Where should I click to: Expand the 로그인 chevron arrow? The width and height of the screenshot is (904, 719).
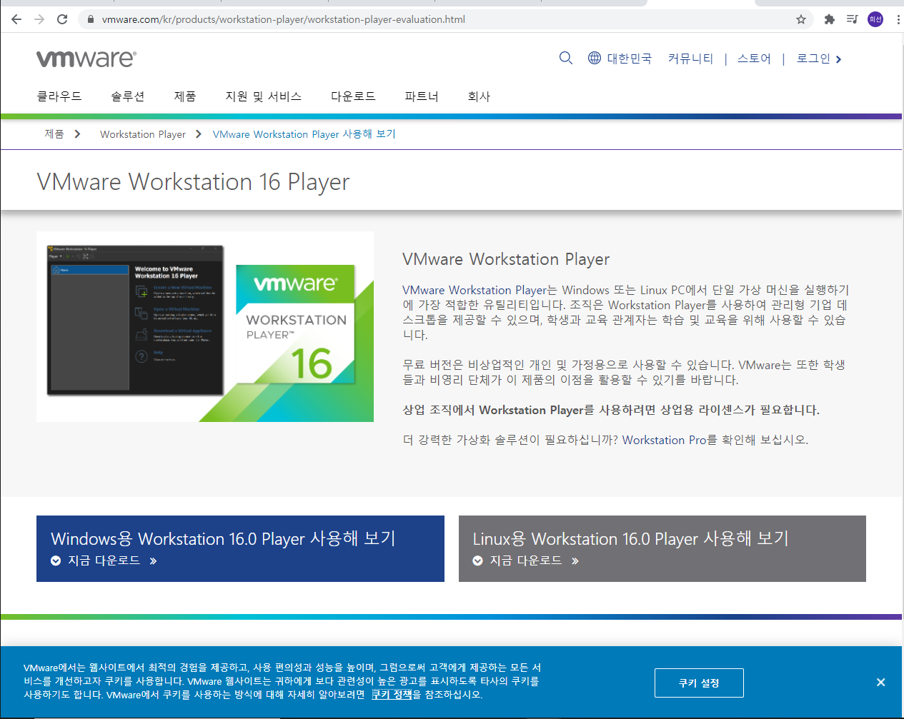pos(838,59)
